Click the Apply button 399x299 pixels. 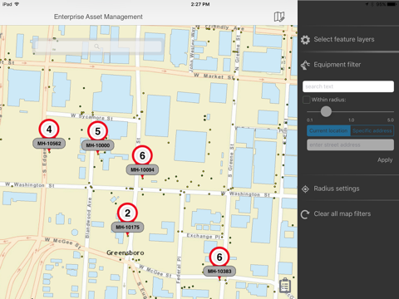click(x=385, y=160)
